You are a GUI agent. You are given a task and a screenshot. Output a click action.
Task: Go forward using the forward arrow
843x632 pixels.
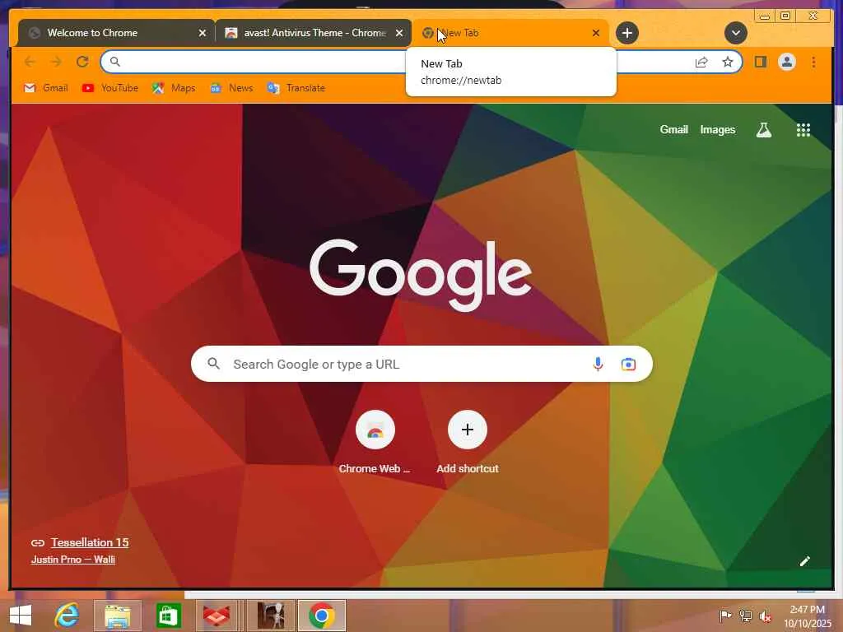pyautogui.click(x=56, y=62)
